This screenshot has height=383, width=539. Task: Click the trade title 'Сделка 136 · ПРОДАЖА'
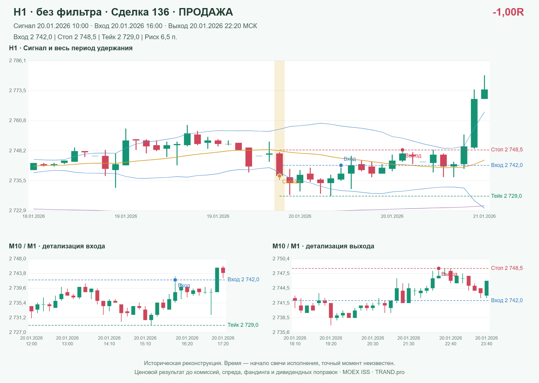172,12
